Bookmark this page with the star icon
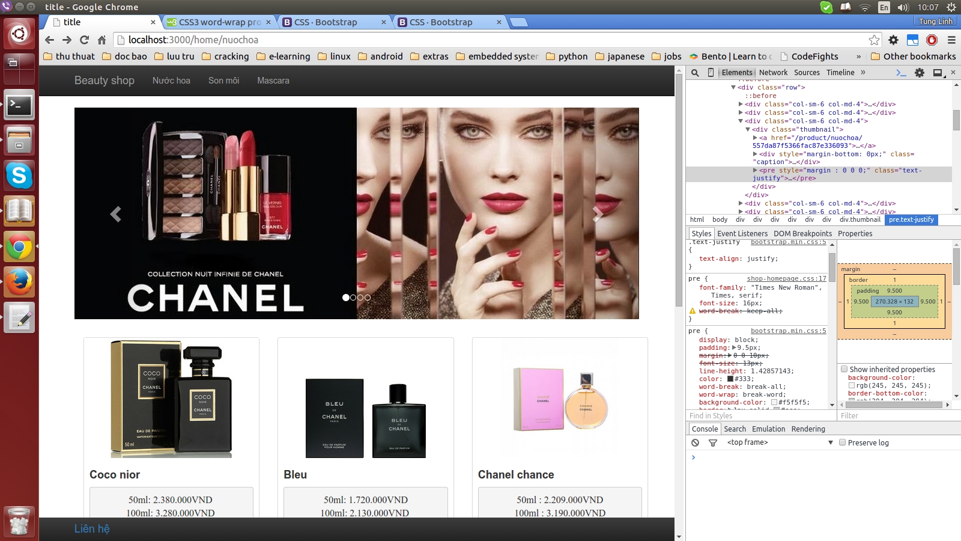The width and height of the screenshot is (961, 541). pos(874,40)
